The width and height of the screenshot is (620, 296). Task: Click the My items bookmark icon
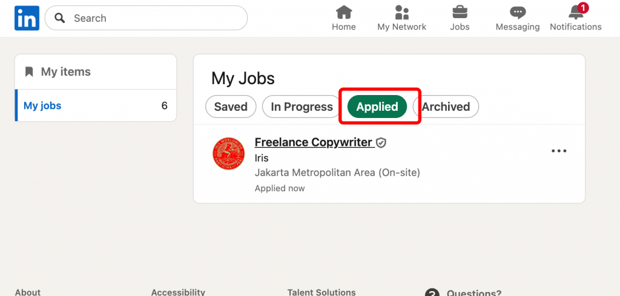coord(29,72)
